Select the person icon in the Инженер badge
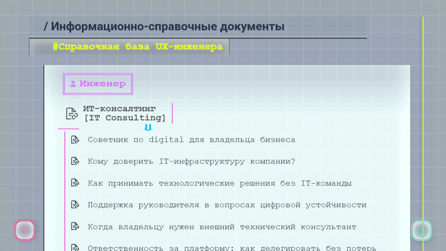 [73, 83]
